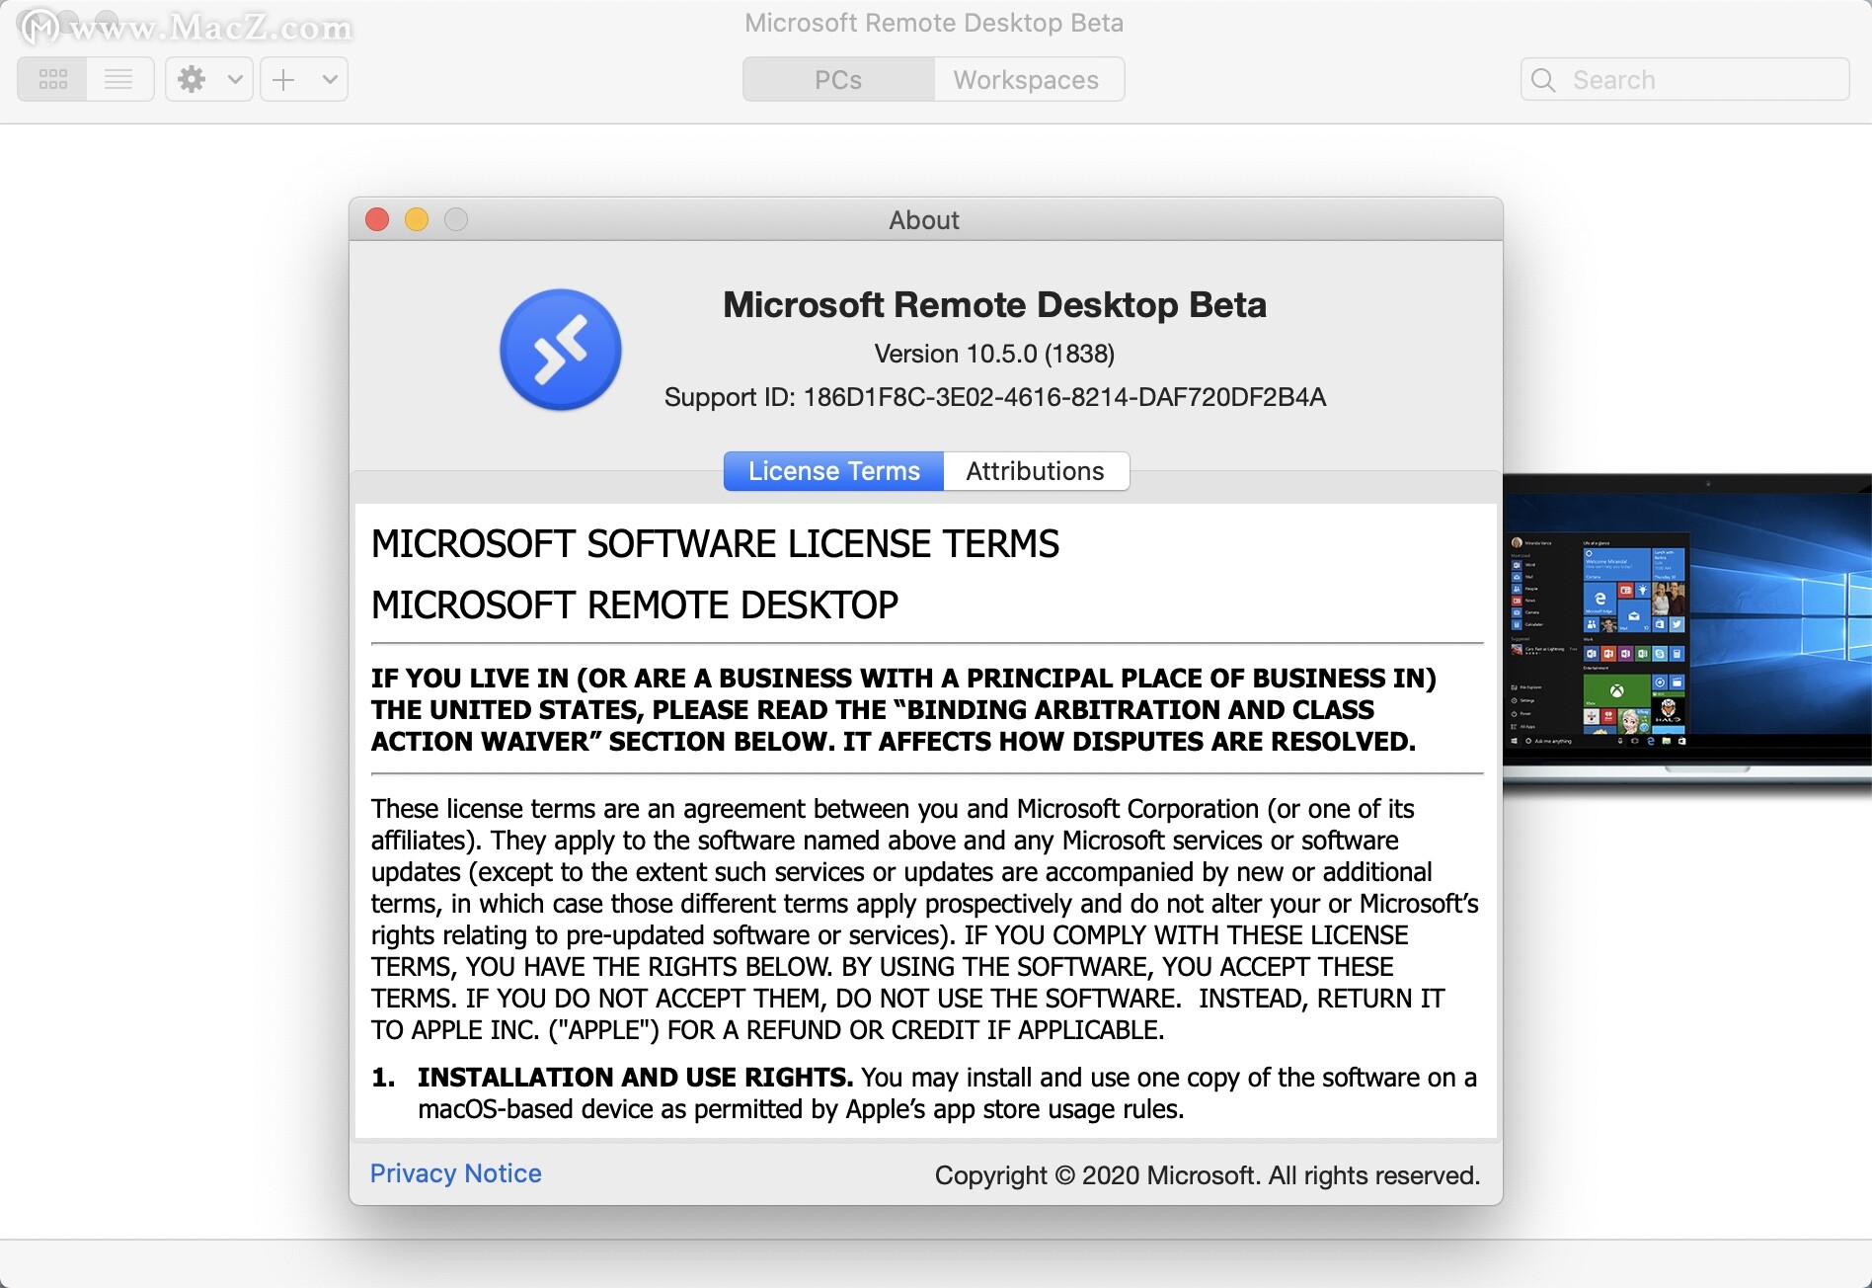Switch to grid view layout
Viewport: 1872px width, 1288px height.
52,79
